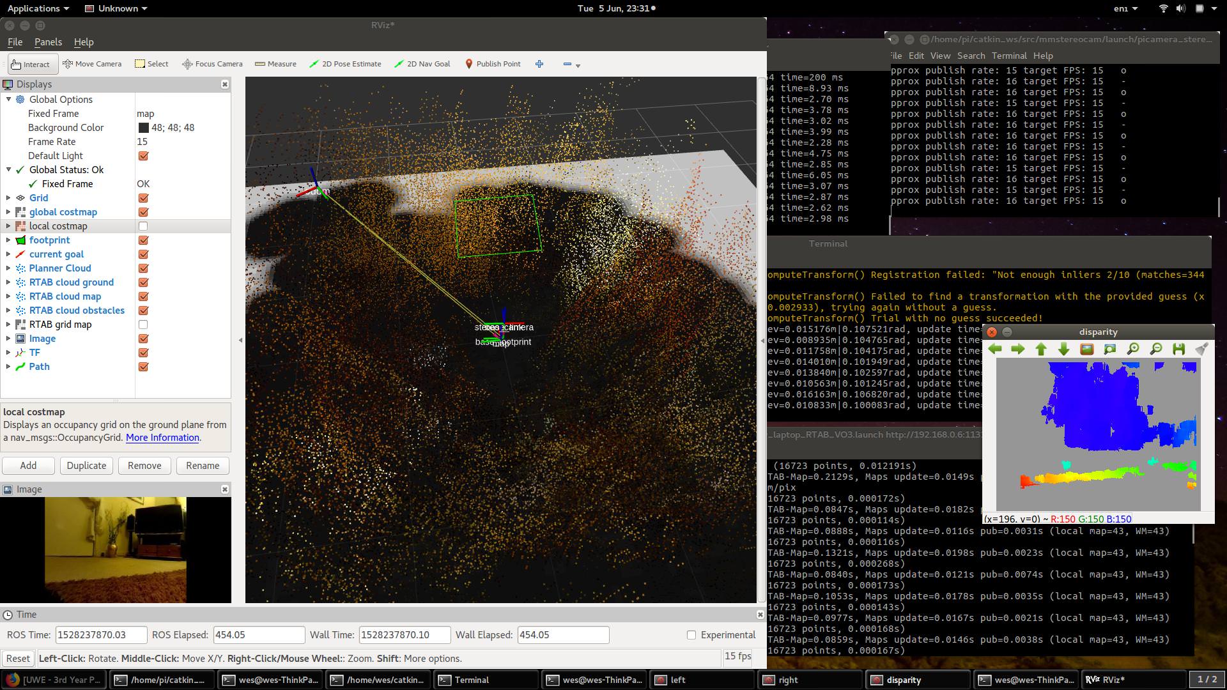Image resolution: width=1227 pixels, height=690 pixels.
Task: Disable the TF display checkbox
Action: coord(143,353)
